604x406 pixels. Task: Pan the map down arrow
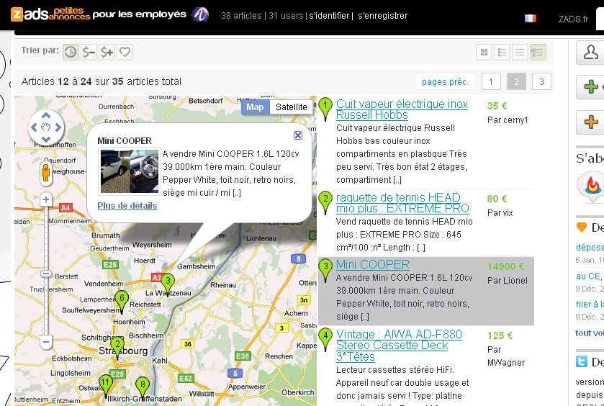click(x=46, y=139)
